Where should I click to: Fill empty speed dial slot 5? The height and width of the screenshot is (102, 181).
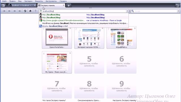(89, 62)
